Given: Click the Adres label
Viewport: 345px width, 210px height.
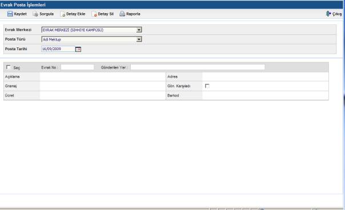Looking at the screenshot, I should click(172, 76).
